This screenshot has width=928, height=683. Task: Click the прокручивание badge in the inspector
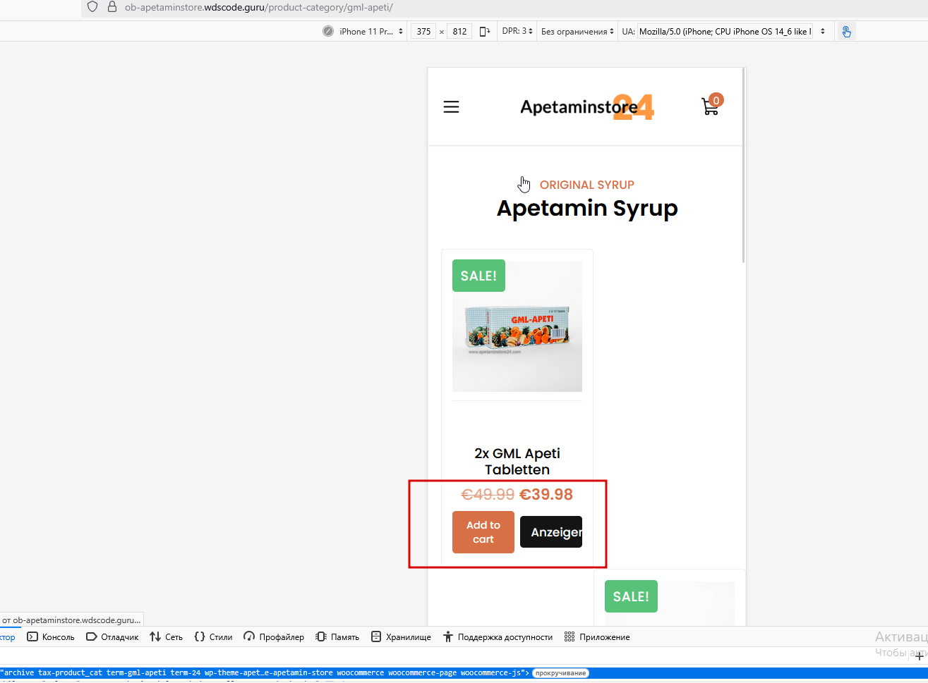point(560,672)
